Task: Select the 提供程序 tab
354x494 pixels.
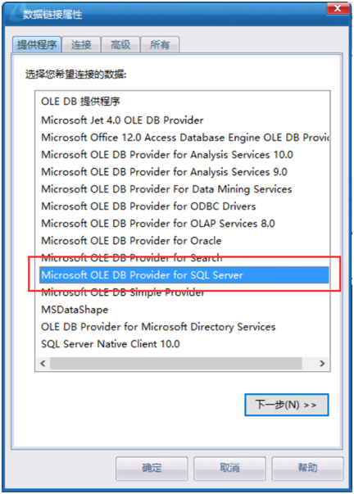Action: pyautogui.click(x=37, y=44)
